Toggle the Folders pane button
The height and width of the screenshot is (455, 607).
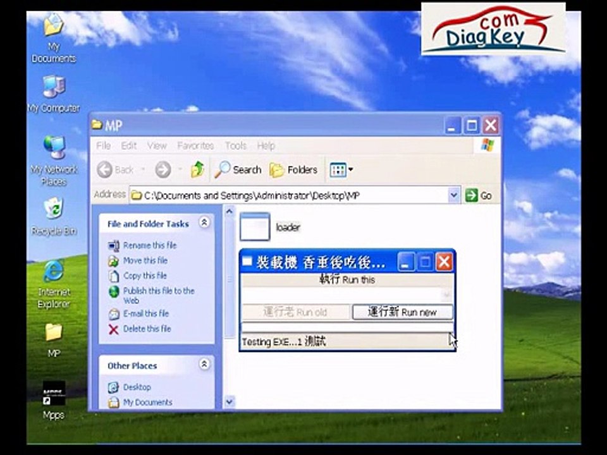[x=293, y=169]
